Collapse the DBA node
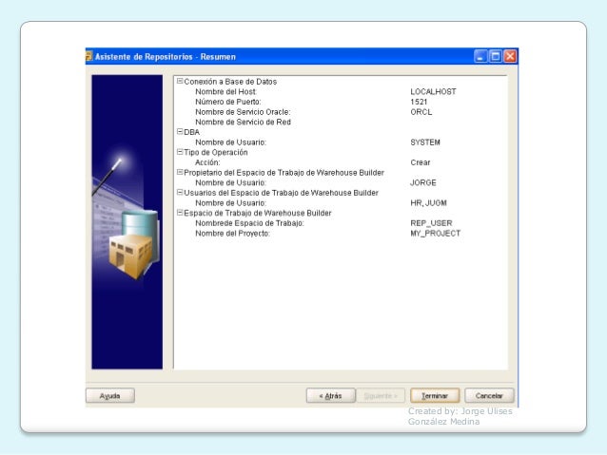 pos(180,132)
